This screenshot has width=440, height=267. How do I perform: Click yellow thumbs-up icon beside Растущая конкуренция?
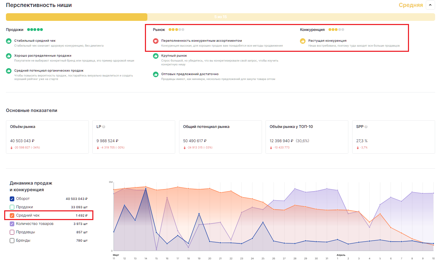coord(303,41)
